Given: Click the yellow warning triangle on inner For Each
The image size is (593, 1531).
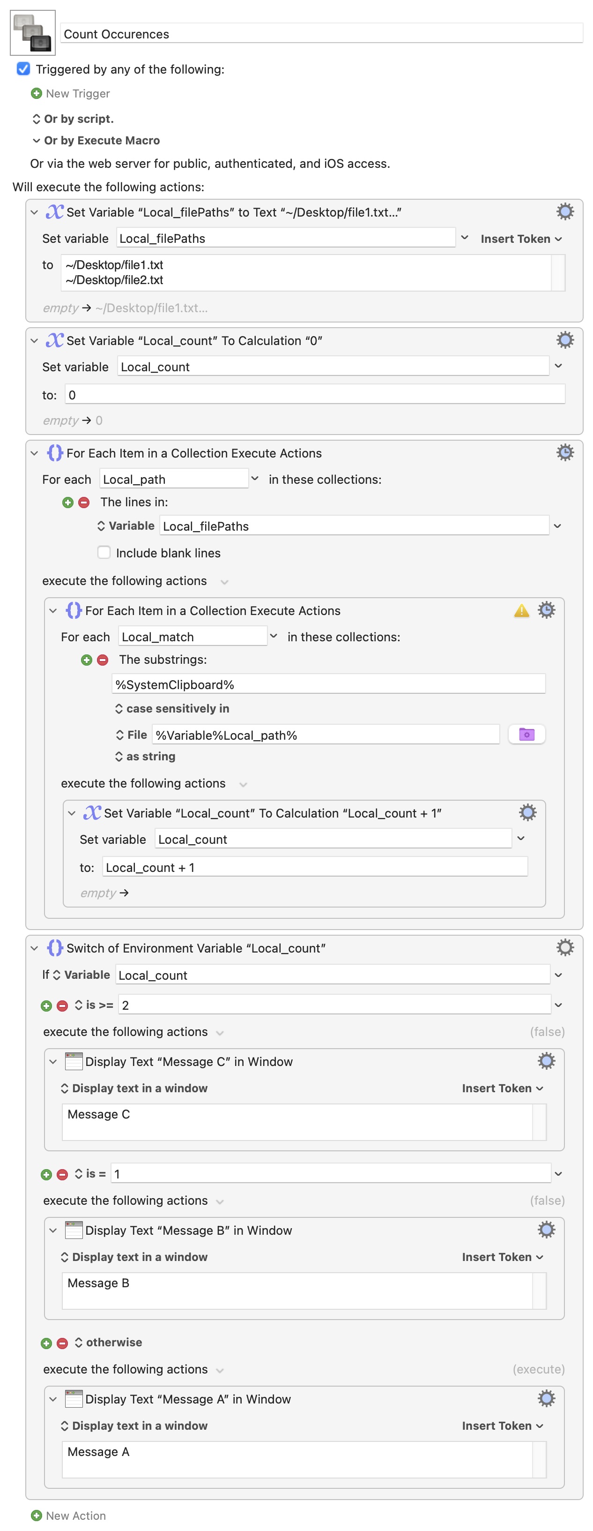Looking at the screenshot, I should (x=520, y=610).
